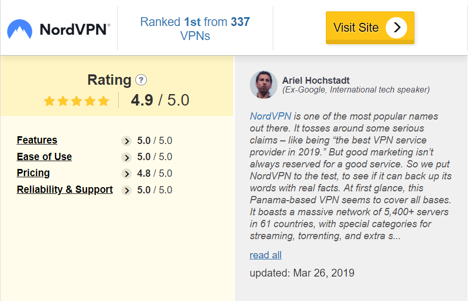Click the five-star rating graphic
468x301 pixels.
coord(77,101)
